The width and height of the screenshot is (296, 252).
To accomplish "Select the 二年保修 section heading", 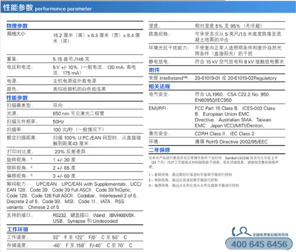I will click(160, 150).
